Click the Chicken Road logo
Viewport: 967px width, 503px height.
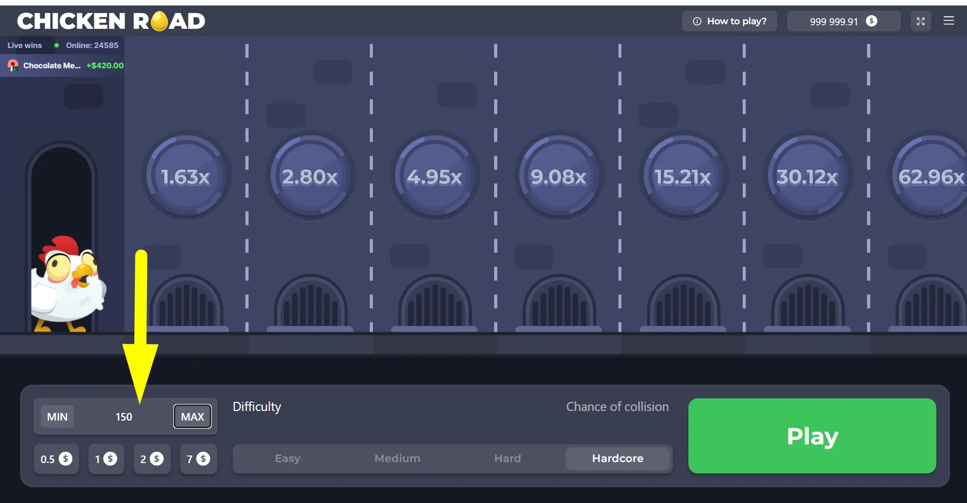point(111,21)
